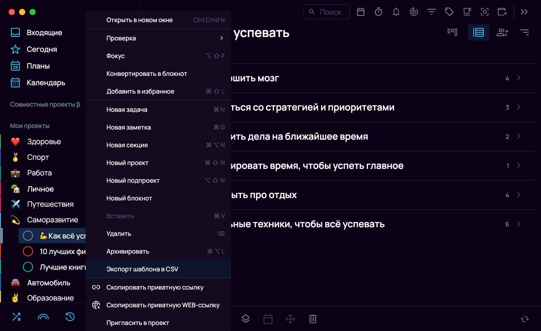This screenshot has width=541, height=331.
Task: Choose 'Архивировать' from the context menu
Action: point(128,251)
